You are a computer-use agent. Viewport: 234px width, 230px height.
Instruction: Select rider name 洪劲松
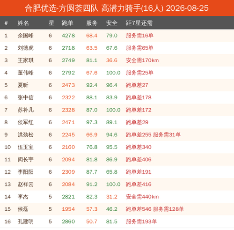tap(26, 135)
